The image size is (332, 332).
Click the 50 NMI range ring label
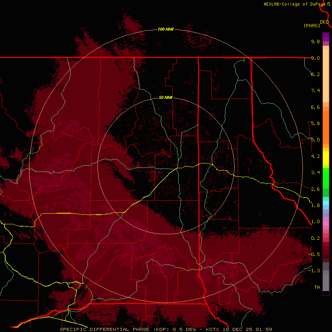click(x=166, y=97)
